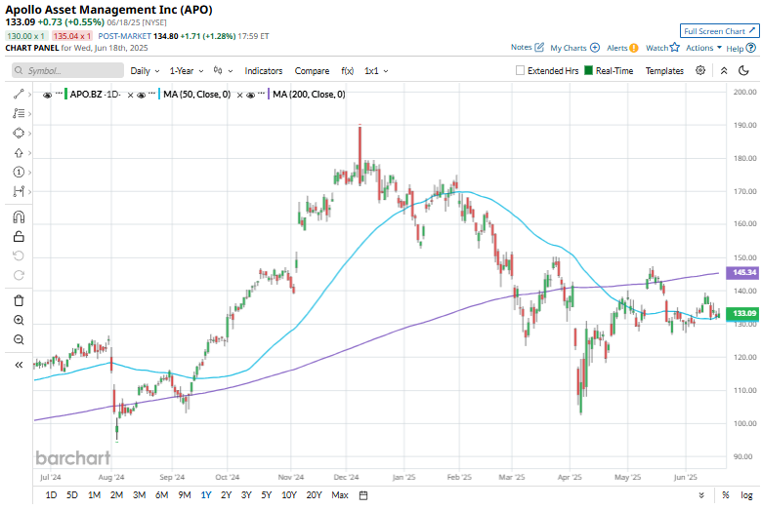Open the Actions dropdown menu
This screenshot has width=762, height=509.
pyautogui.click(x=703, y=48)
